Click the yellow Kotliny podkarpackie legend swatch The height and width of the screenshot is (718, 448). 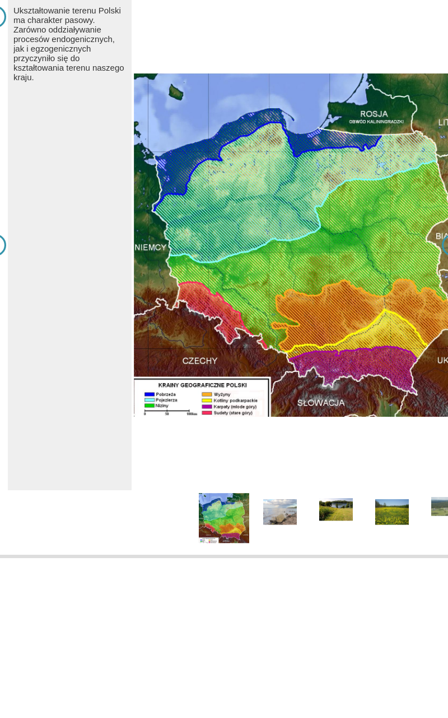coord(207,401)
